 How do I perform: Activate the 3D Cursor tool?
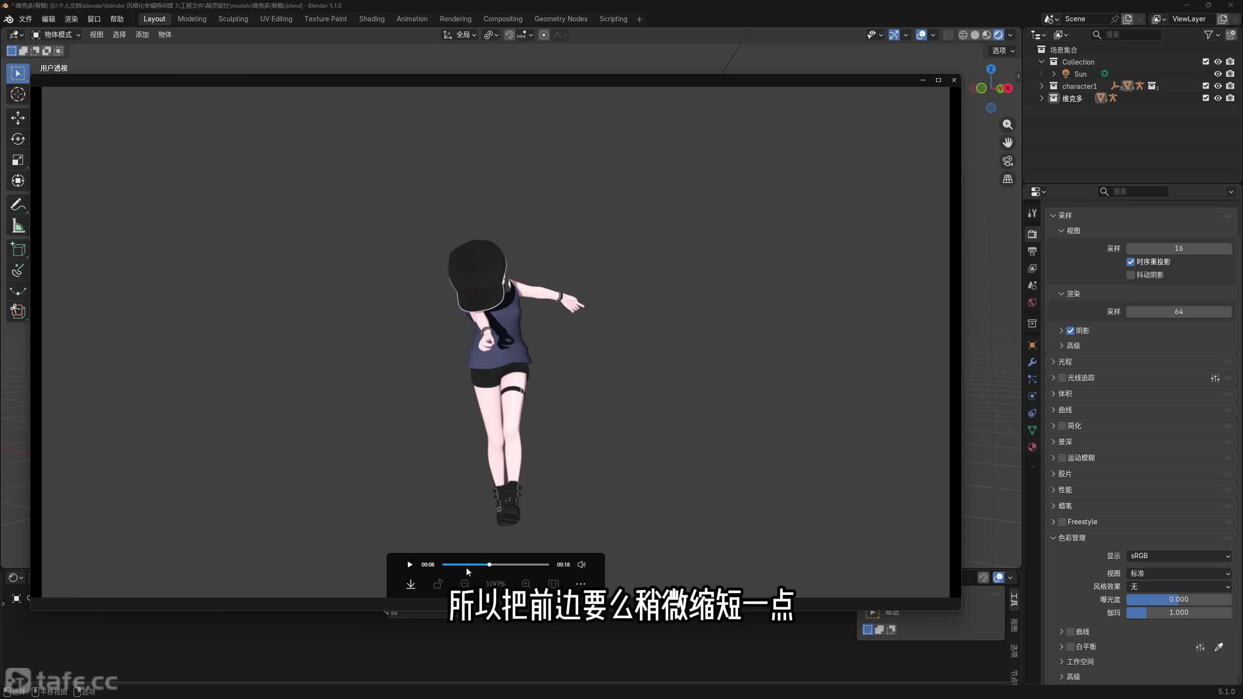click(18, 94)
